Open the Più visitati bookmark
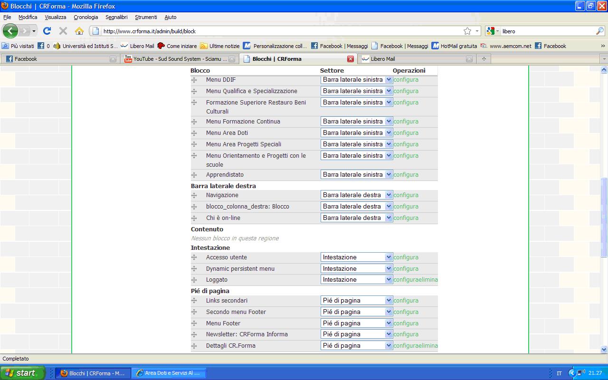The image size is (608, 380). point(18,46)
